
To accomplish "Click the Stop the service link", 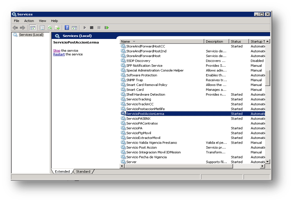I will [x=57, y=51].
